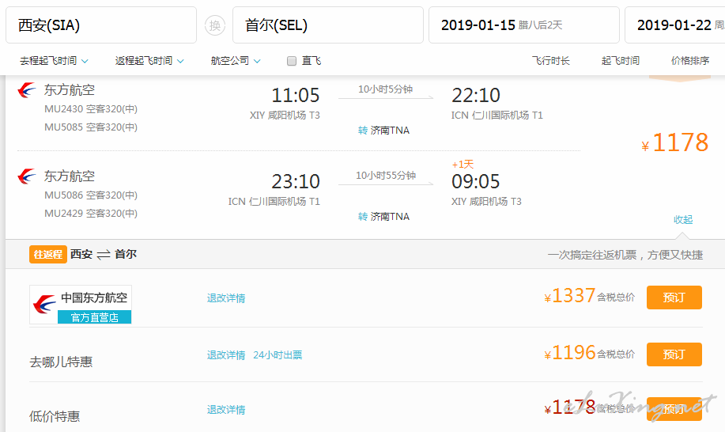The width and height of the screenshot is (725, 432).
Task: Sort results by 起飞时间
Action: coord(621,61)
